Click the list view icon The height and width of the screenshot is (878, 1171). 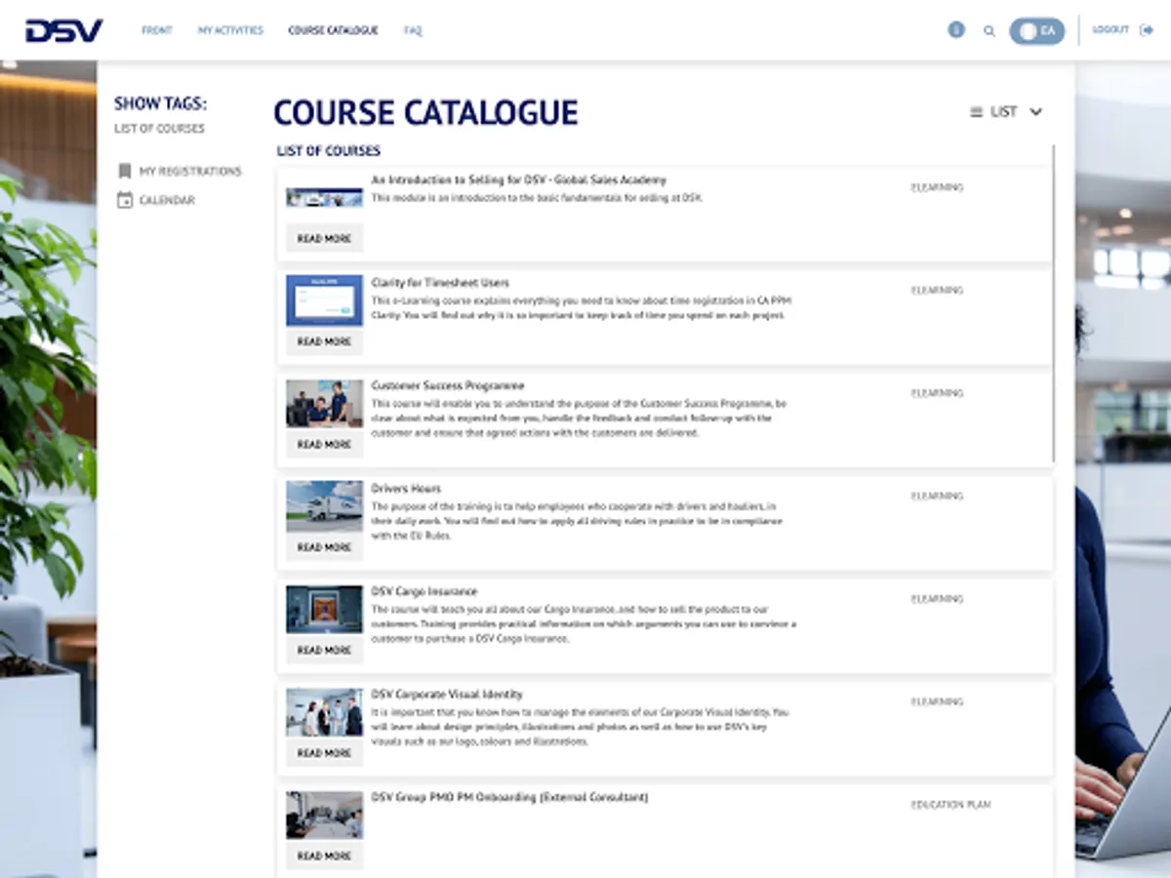coord(976,111)
